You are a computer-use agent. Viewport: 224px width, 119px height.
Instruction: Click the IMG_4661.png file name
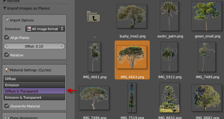pos(95,77)
